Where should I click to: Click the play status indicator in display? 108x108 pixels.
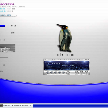coord(48,63)
